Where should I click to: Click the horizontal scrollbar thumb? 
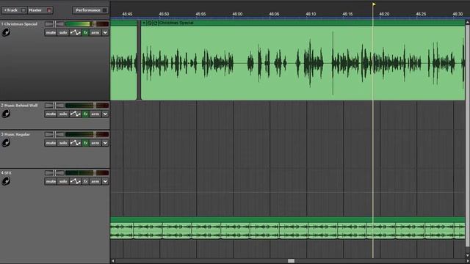tap(291, 261)
